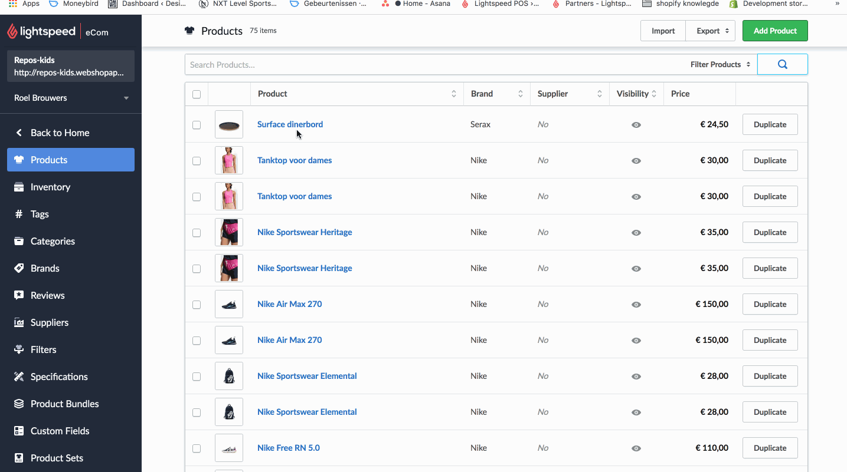
Task: Click the Product Bundles stack icon
Action: pos(19,404)
